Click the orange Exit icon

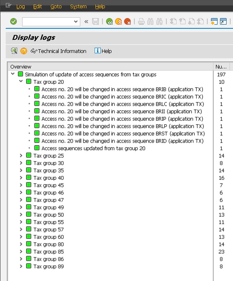point(118,22)
